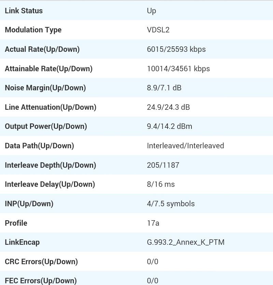Click the CRC Errors(Up/Down) label
The image size is (273, 285).
click(41, 261)
